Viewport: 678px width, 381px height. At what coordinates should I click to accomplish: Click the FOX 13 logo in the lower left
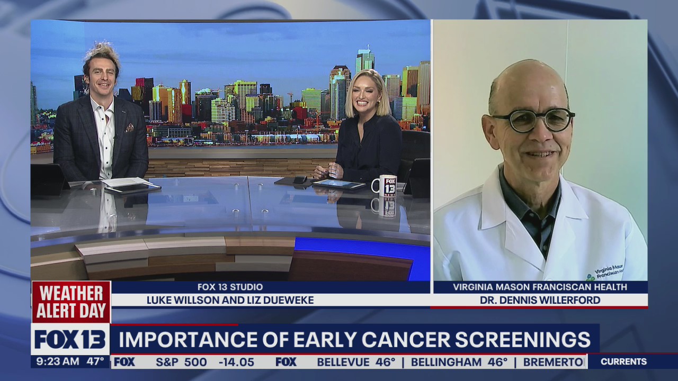point(70,339)
